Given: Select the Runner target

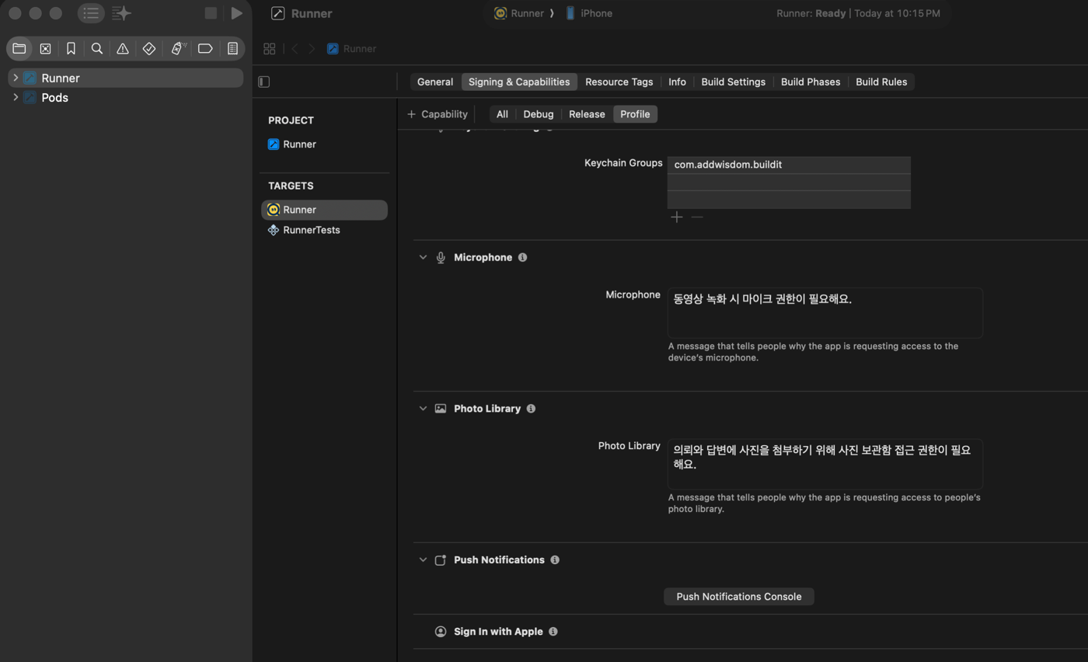Looking at the screenshot, I should pos(324,210).
